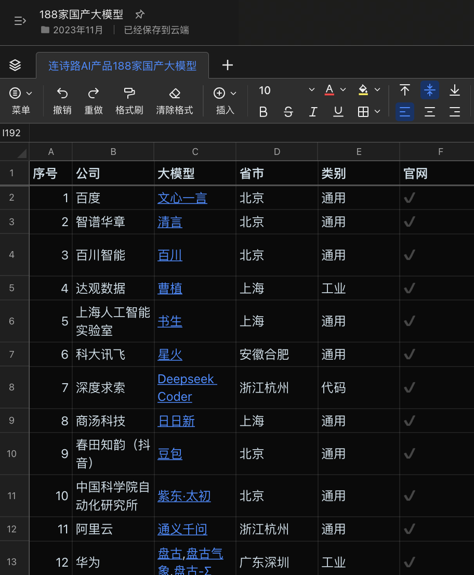Screen dimensions: 474x575
Task: Select the 连诗路AI产品188家国产大模型 sheet tab
Action: click(x=123, y=66)
